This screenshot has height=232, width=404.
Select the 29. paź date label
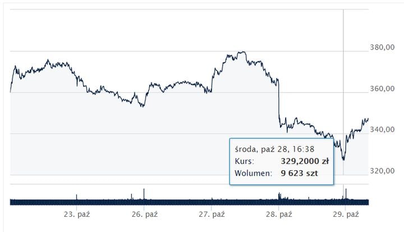(346, 215)
